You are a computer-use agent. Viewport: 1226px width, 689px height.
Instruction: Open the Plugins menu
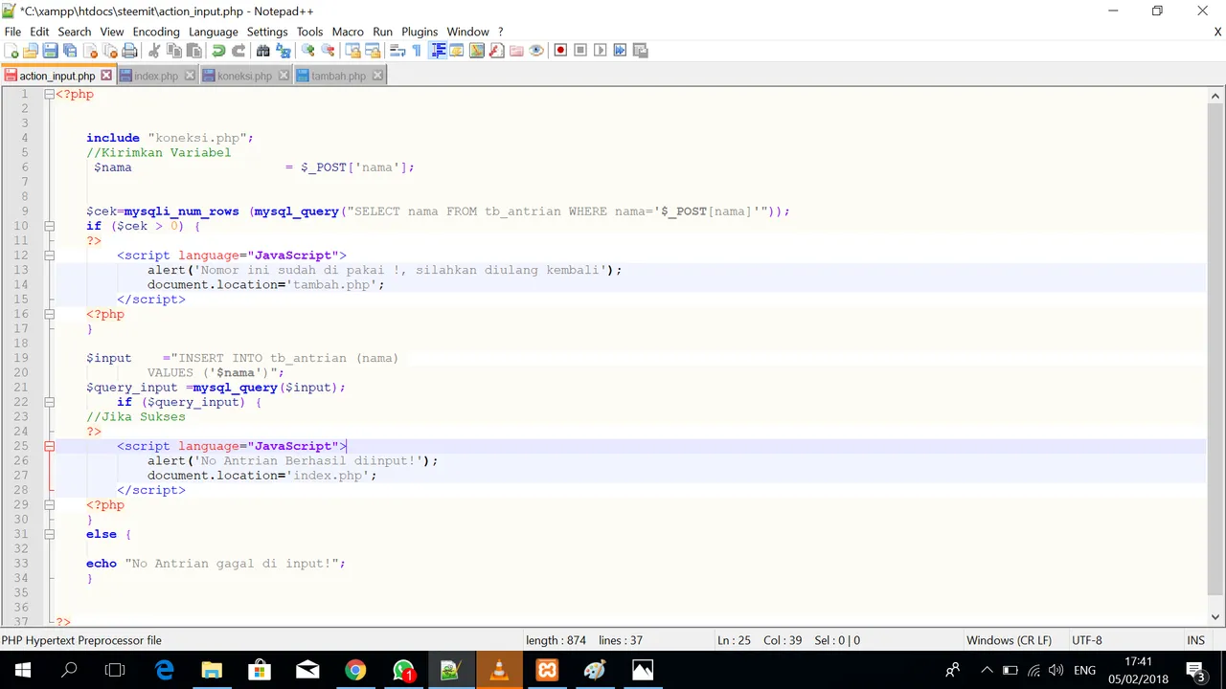click(420, 32)
